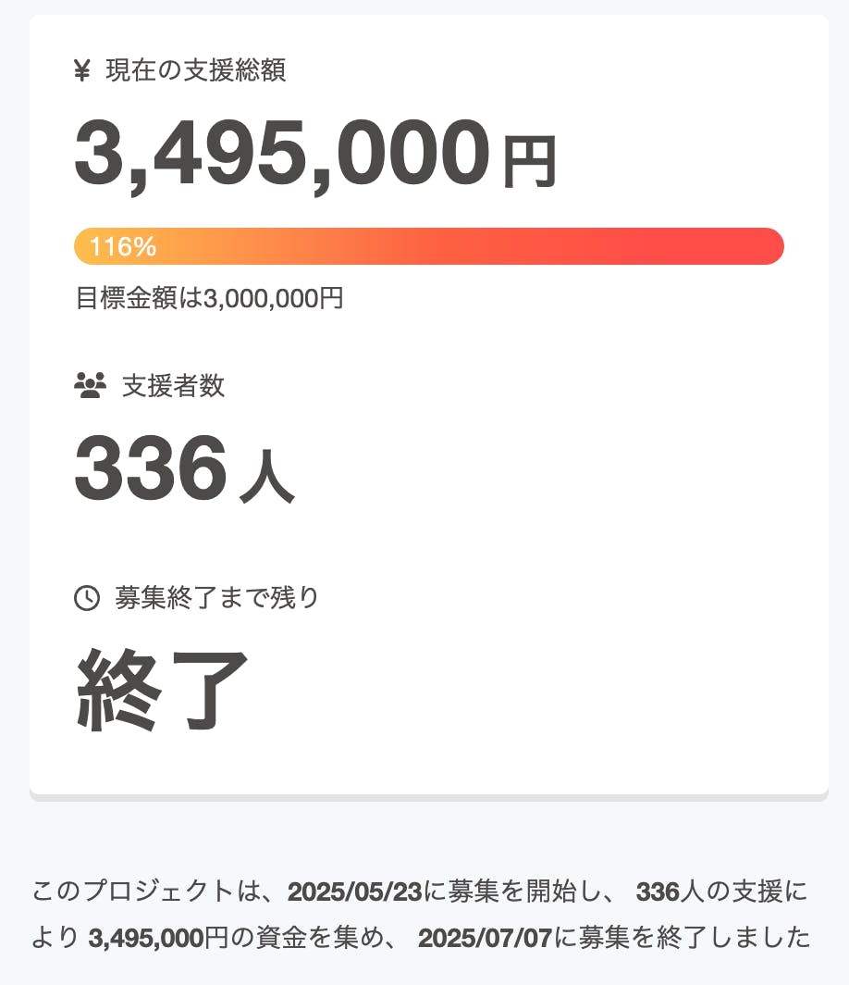
Task: Click the yen icon beside 現在の支援総額
Action: point(82,70)
